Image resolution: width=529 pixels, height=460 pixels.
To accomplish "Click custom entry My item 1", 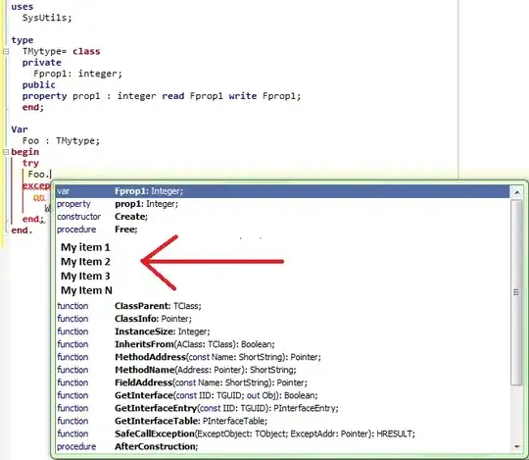I will 85,247.
